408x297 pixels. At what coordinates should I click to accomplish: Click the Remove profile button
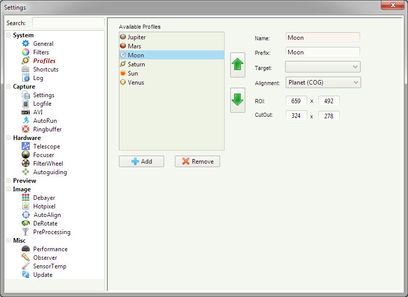tap(197, 162)
